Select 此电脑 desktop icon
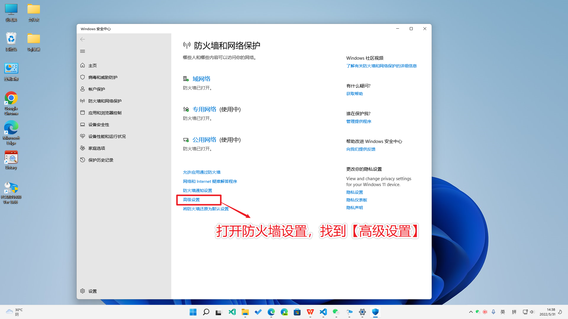568x319 pixels. (x=11, y=13)
